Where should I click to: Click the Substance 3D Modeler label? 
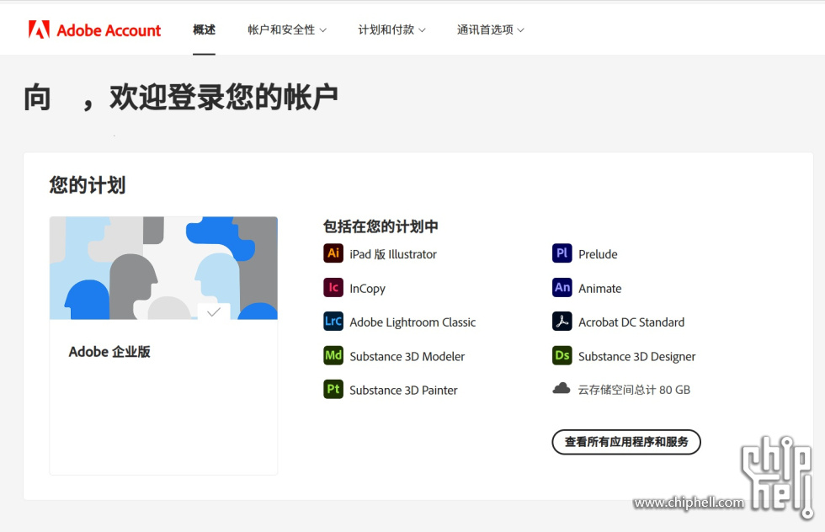point(407,356)
